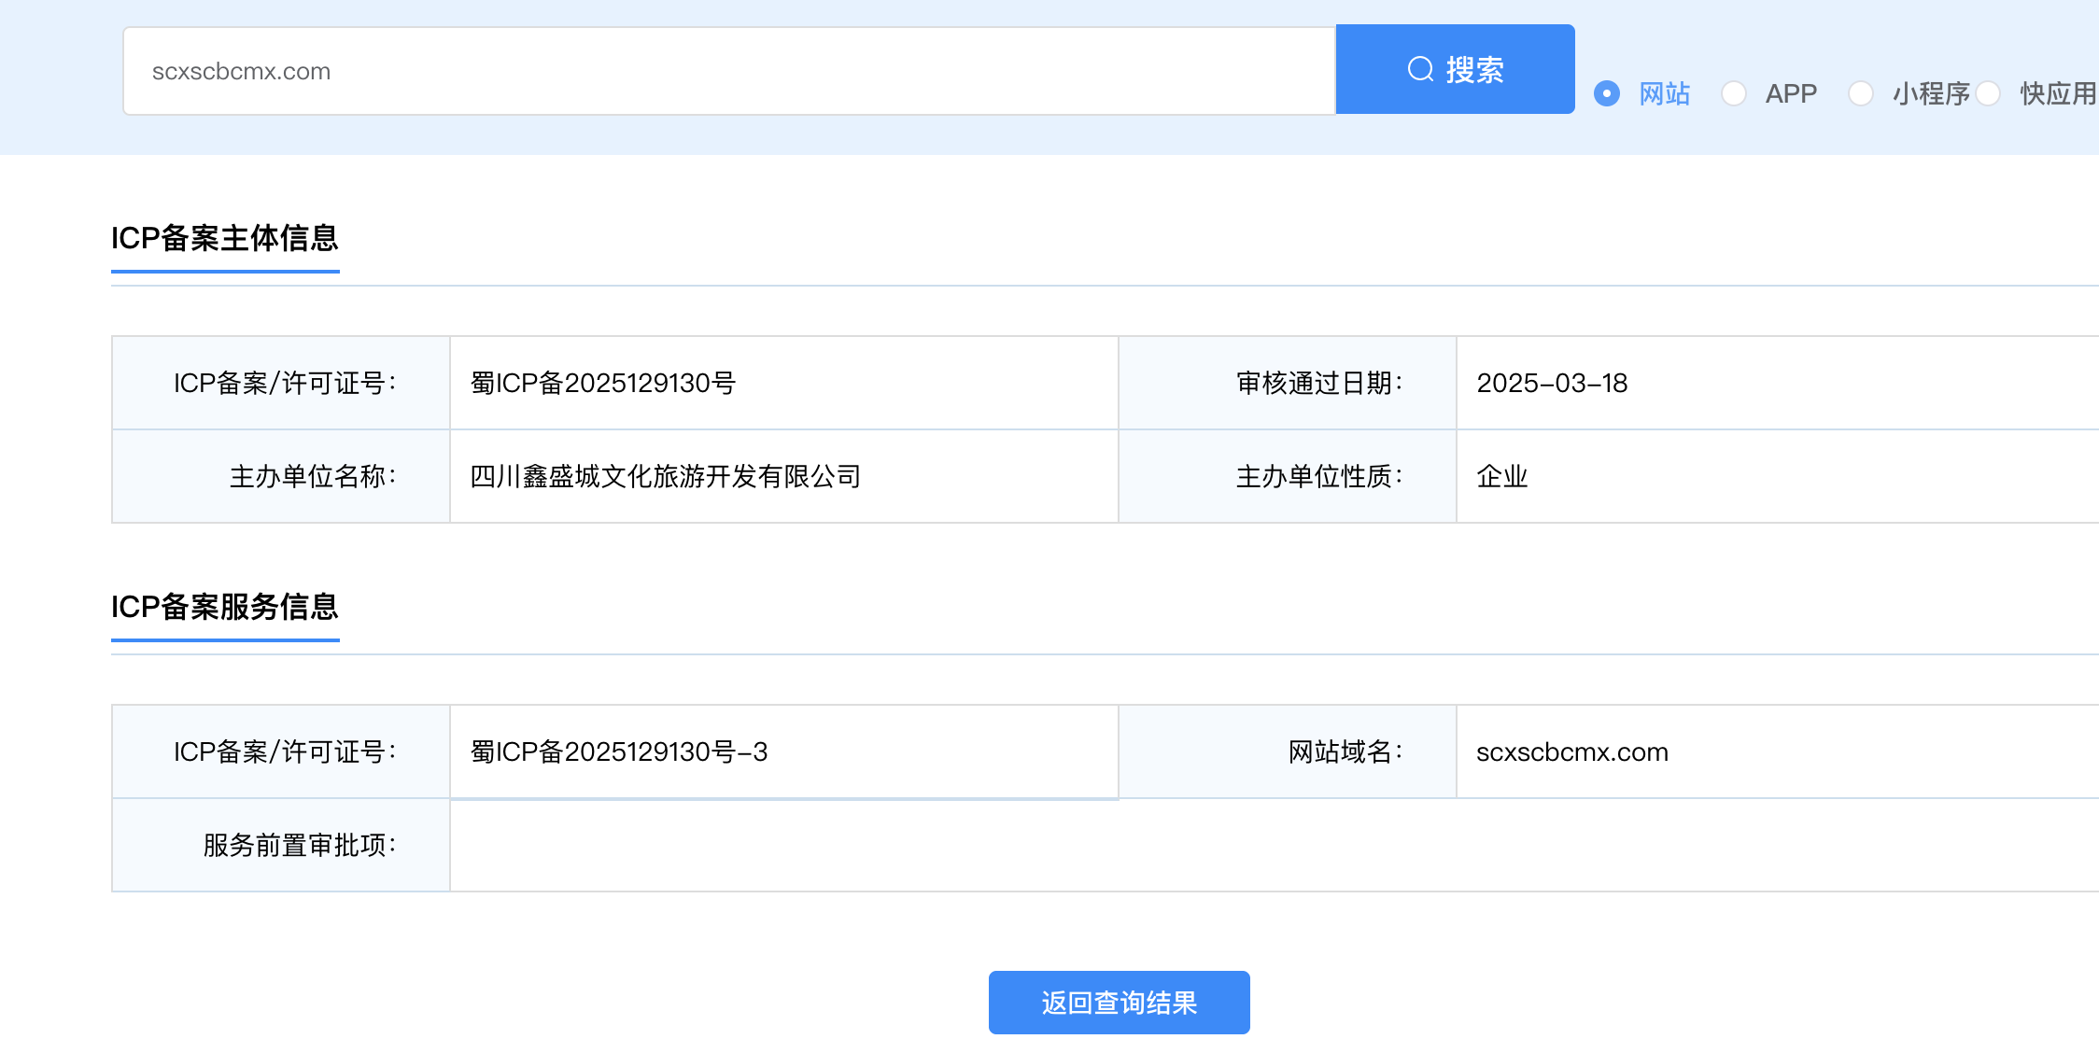Screen dimensions: 2099x1053
Task: Click the 主办单位名称 label cell
Action: (281, 476)
